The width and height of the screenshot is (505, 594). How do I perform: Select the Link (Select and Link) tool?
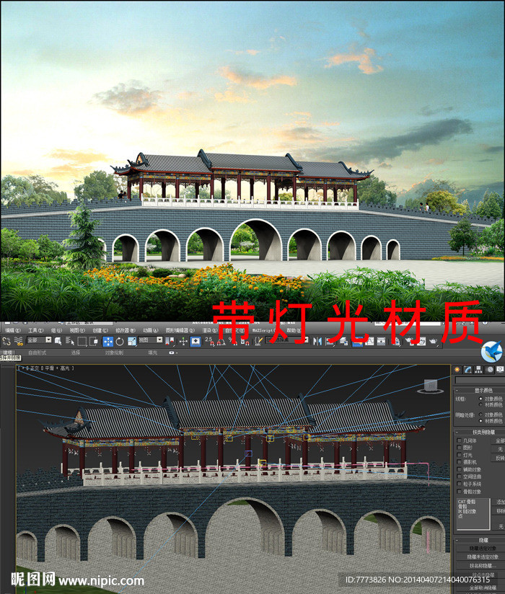(x=6, y=341)
